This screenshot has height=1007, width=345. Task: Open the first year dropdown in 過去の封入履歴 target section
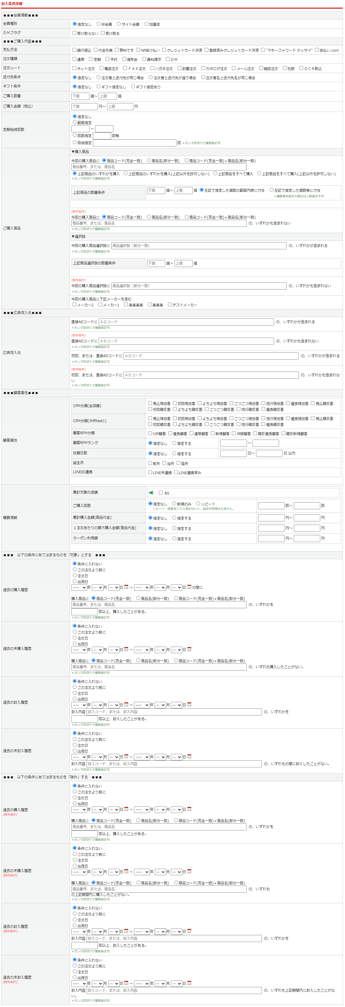coord(79,705)
